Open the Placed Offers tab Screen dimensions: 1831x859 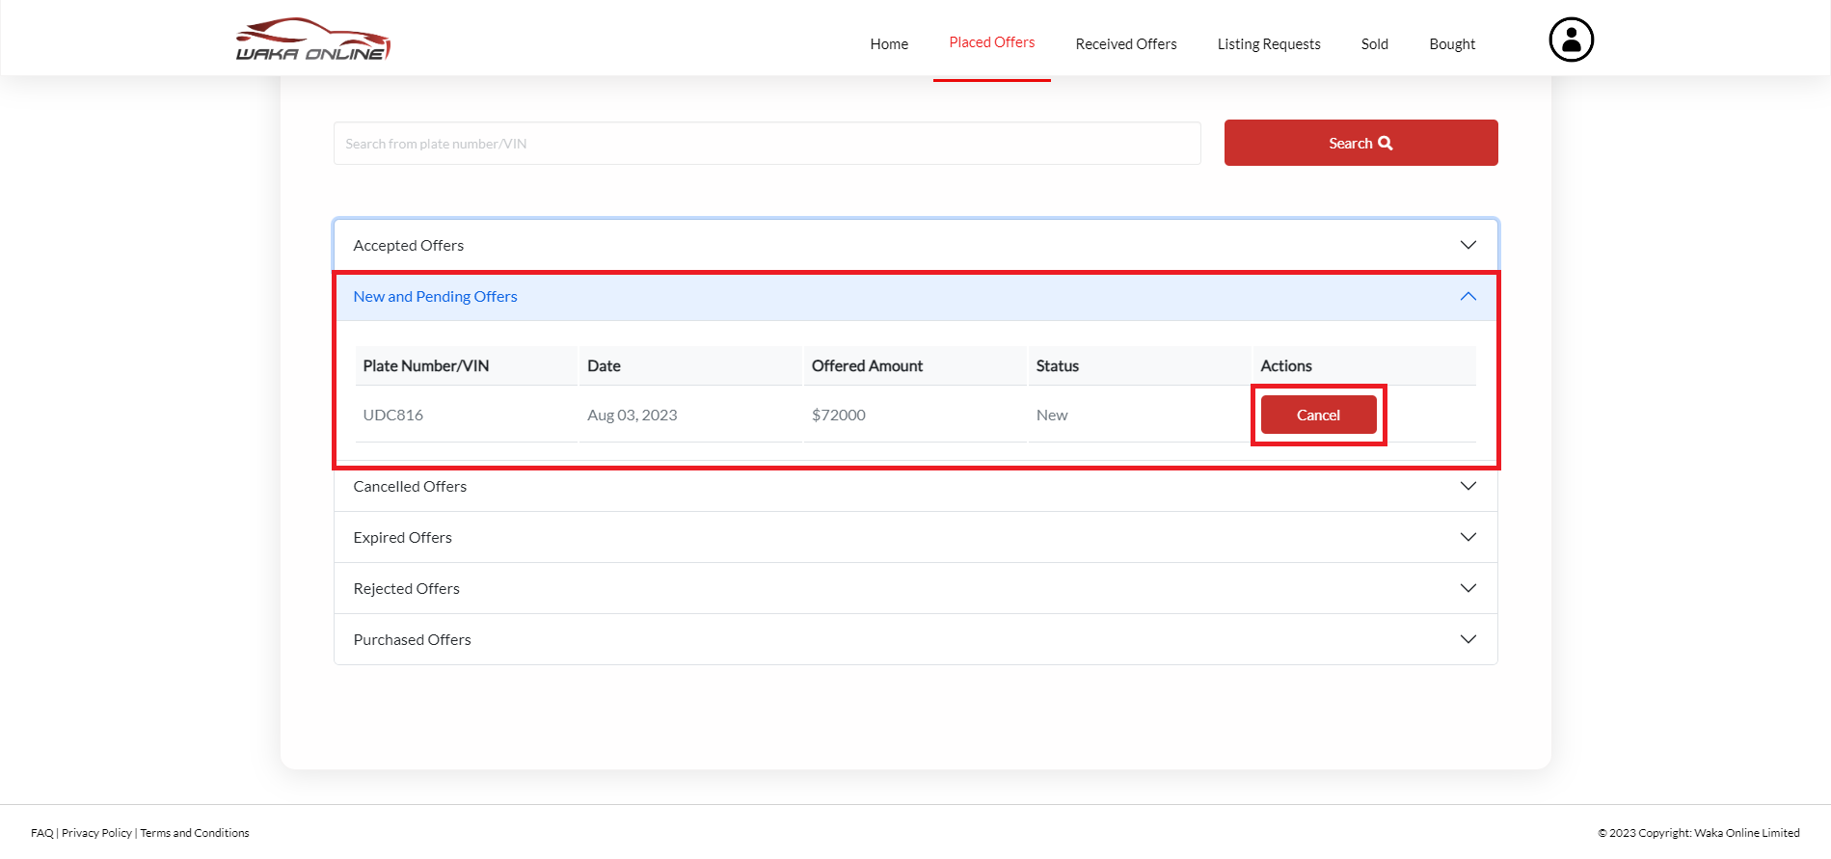(991, 42)
